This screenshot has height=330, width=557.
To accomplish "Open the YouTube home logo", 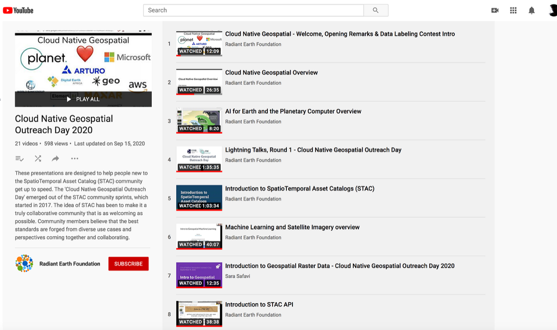I will click(x=18, y=10).
